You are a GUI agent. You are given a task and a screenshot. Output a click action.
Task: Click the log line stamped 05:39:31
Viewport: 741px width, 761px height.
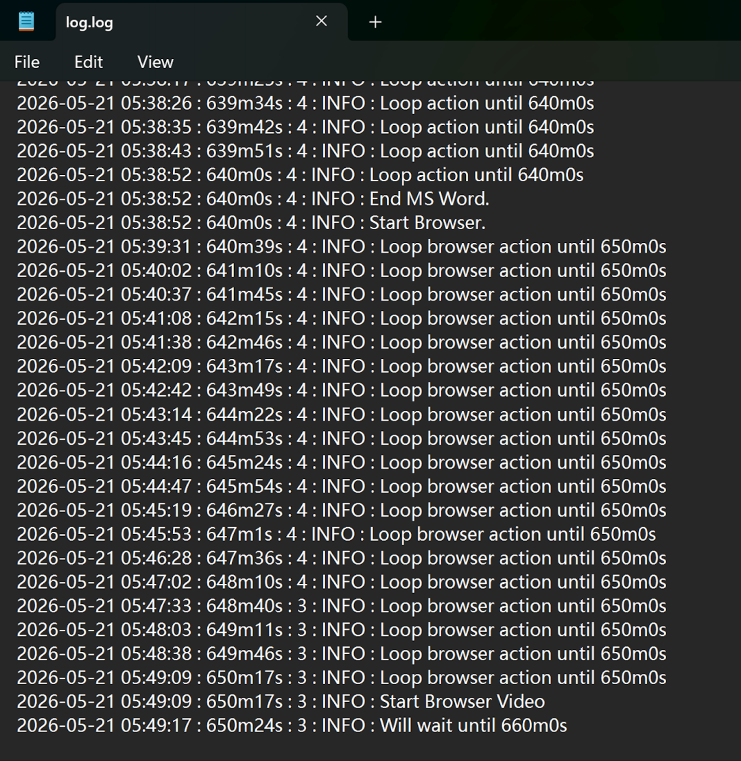click(x=342, y=246)
